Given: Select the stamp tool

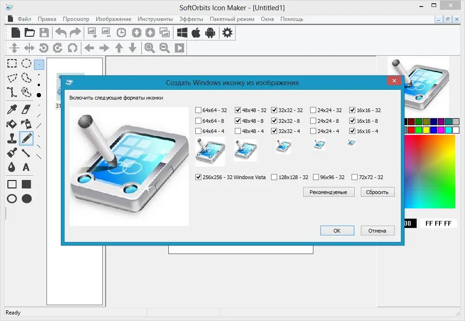Looking at the screenshot, I should [12, 138].
